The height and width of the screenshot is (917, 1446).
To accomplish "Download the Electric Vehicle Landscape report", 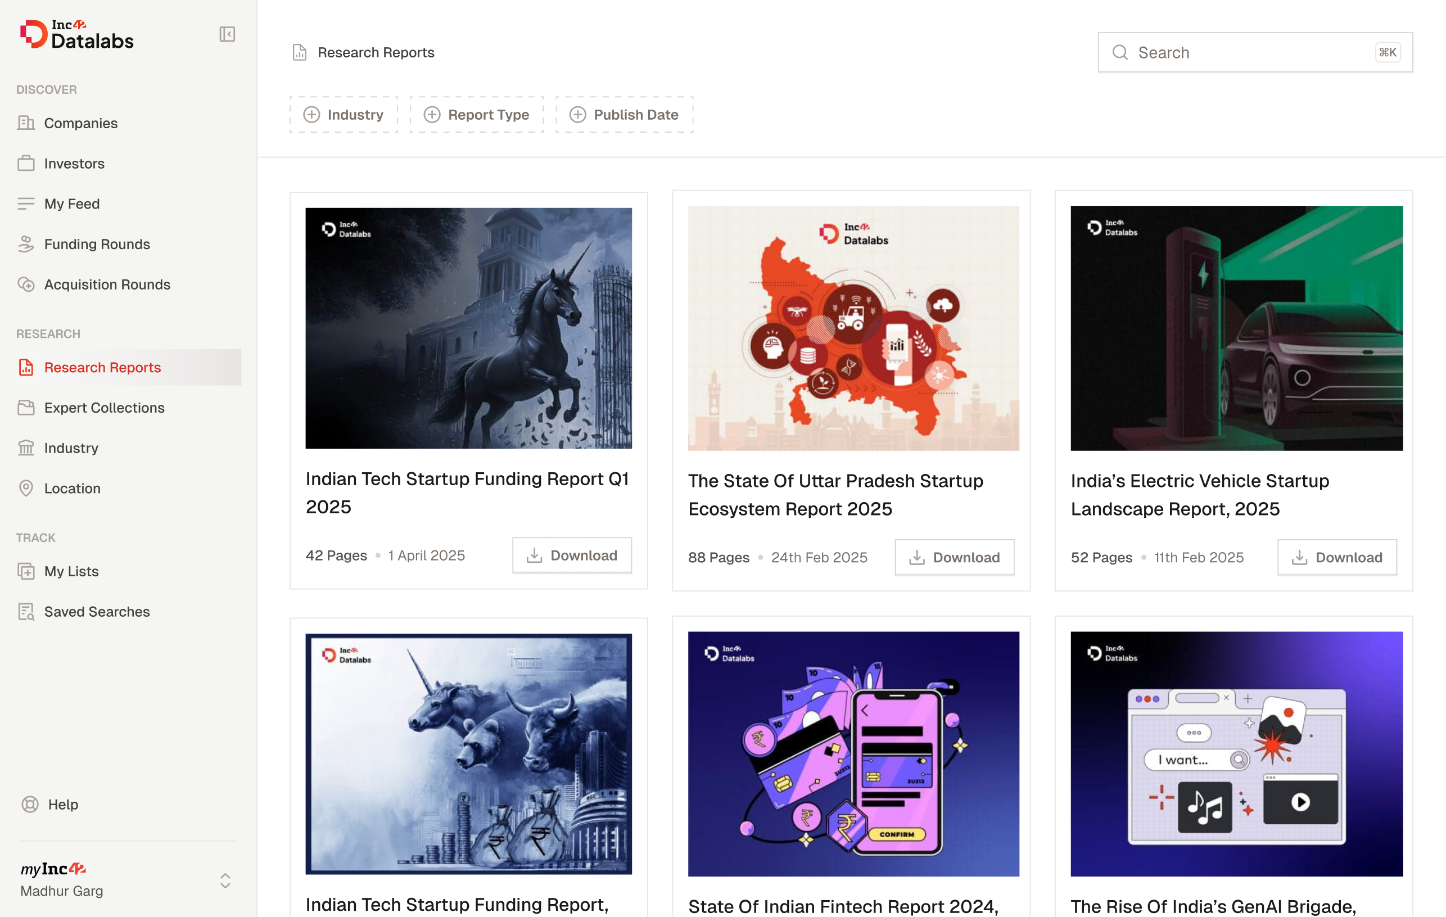I will (1336, 557).
